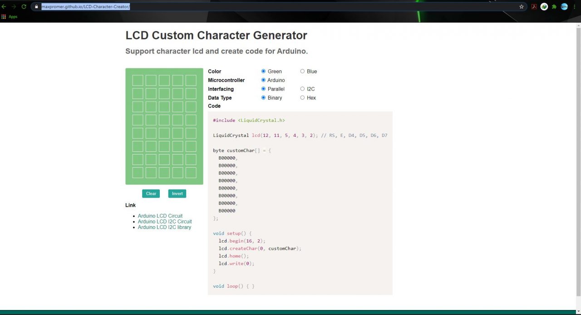Change Data Type to Hex
Viewport: 581px width, 315px height.
(302, 97)
